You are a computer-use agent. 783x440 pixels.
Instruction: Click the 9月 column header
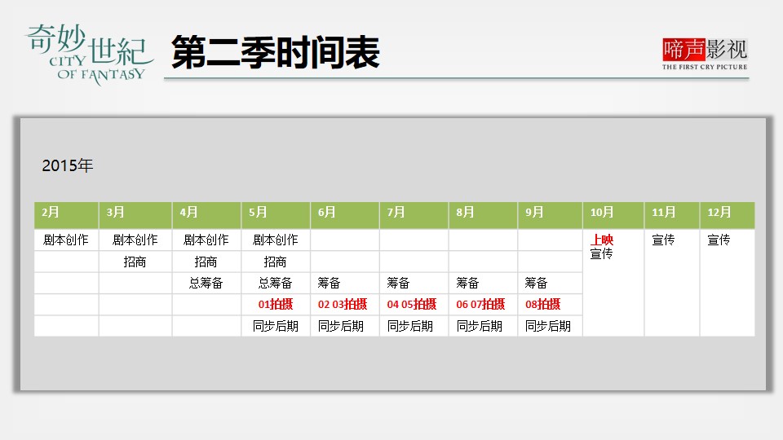click(x=550, y=215)
